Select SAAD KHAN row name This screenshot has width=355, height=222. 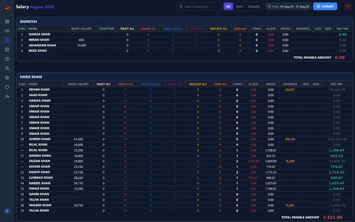[38, 95]
